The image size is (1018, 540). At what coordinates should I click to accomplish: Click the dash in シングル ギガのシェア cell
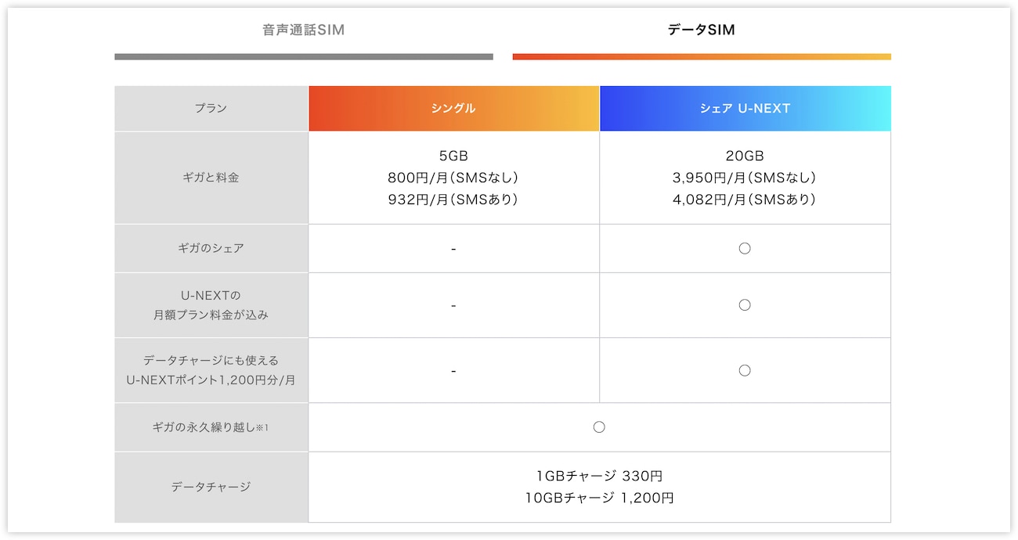click(453, 249)
